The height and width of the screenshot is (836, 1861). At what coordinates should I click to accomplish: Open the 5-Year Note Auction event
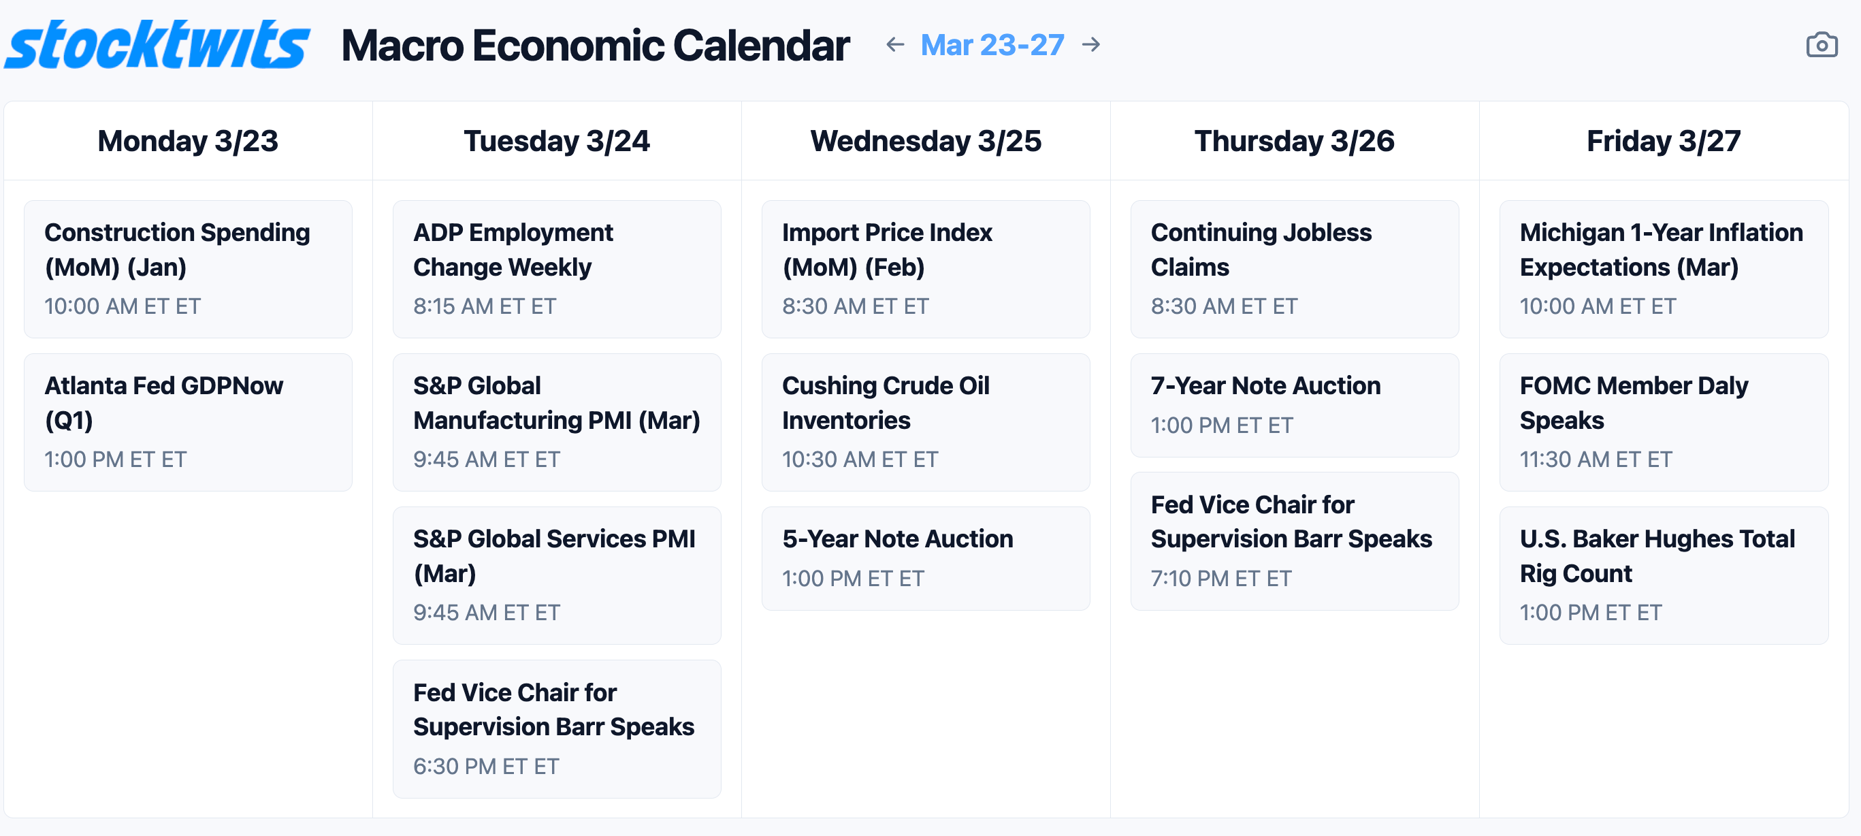coord(926,558)
